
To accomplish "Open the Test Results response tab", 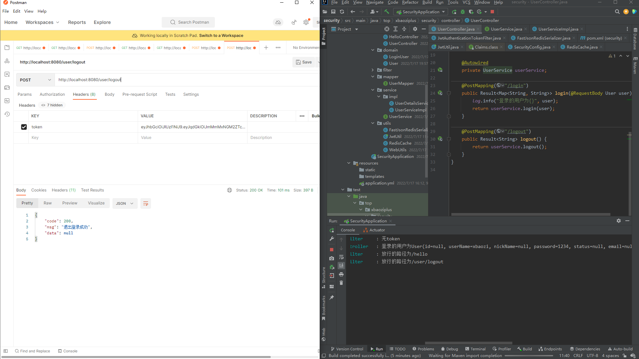I will [92, 190].
